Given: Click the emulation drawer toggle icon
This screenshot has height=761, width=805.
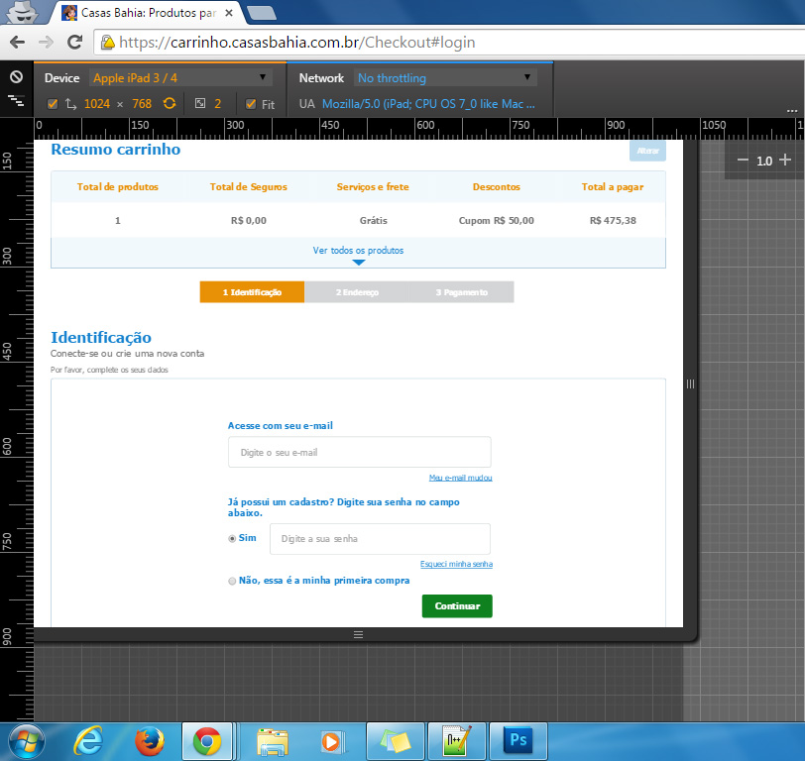Looking at the screenshot, I should coord(16,100).
